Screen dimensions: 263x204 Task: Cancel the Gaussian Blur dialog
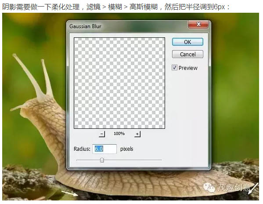click(x=187, y=54)
